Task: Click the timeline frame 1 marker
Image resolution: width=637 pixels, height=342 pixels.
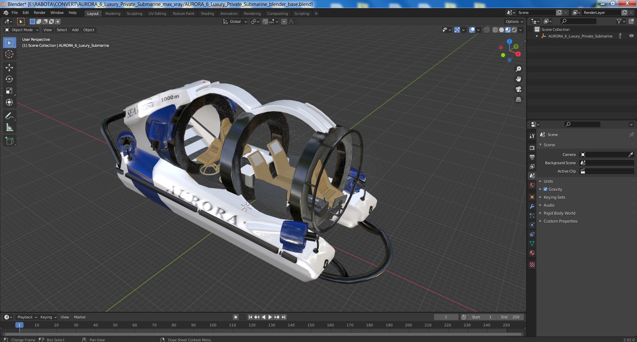Action: point(19,325)
